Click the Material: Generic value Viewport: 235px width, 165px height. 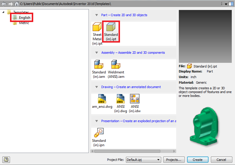[x=201, y=82]
